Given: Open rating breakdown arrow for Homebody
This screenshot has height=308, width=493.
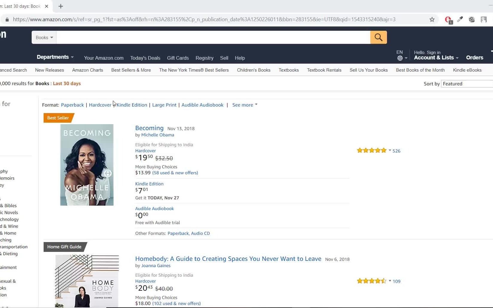Looking at the screenshot, I should pyautogui.click(x=390, y=281).
